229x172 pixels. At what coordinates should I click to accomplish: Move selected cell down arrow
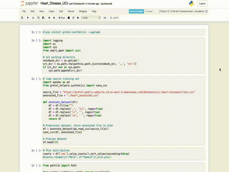[x=54, y=18]
